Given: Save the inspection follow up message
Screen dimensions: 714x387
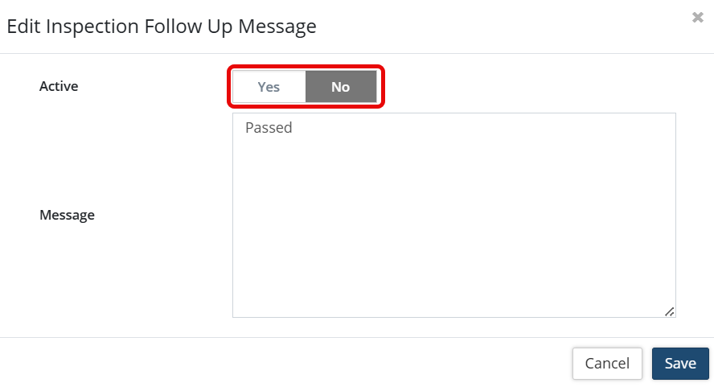Looking at the screenshot, I should [x=679, y=364].
